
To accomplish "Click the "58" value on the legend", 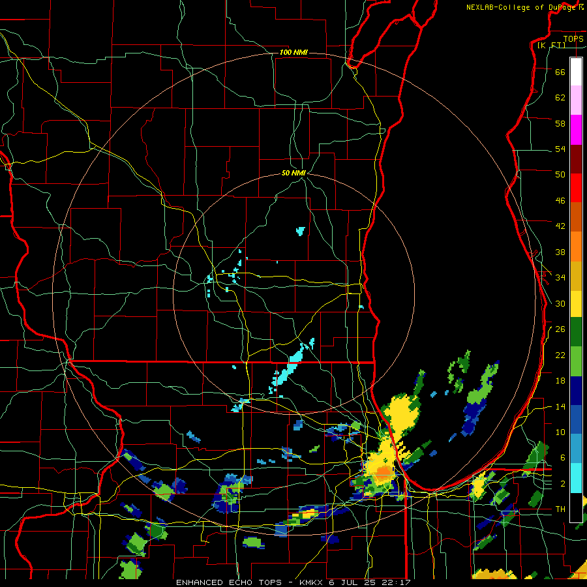I will [560, 123].
